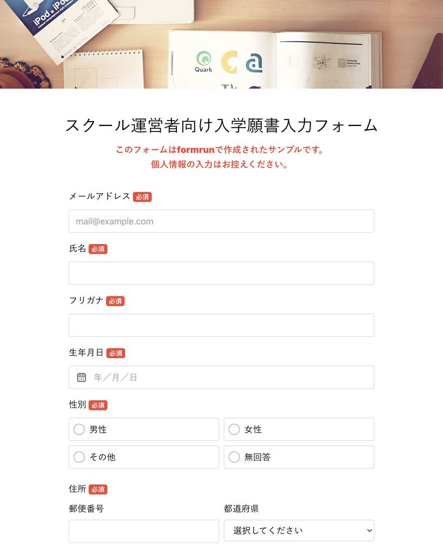Click the chevron arrow of 選択してください
This screenshot has width=443, height=554.
click(x=369, y=530)
